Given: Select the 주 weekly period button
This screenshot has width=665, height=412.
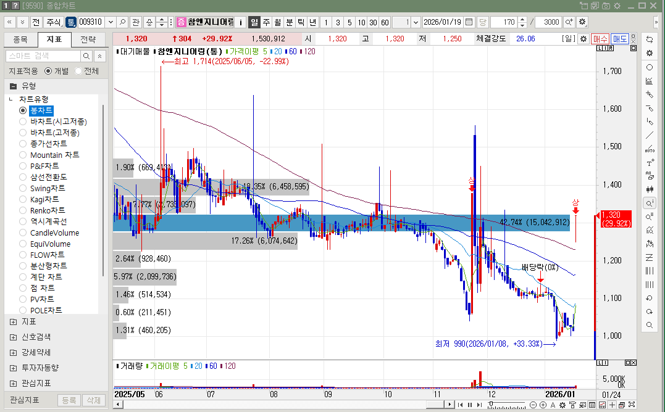Looking at the screenshot, I should (266, 22).
